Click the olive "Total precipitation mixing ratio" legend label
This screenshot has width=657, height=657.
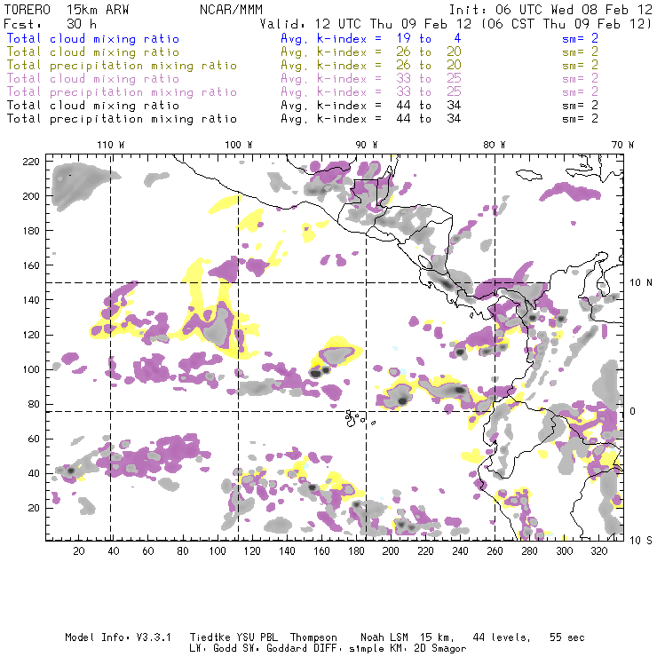122,66
